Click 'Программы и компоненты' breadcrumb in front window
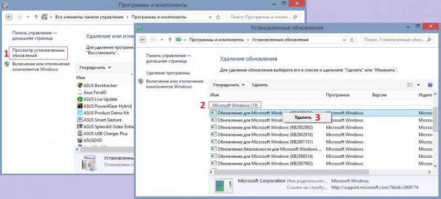This screenshot has width=441, height=199. (217, 40)
